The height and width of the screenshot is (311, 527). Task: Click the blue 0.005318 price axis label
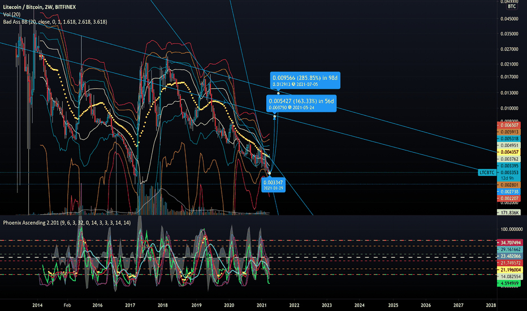click(x=509, y=139)
